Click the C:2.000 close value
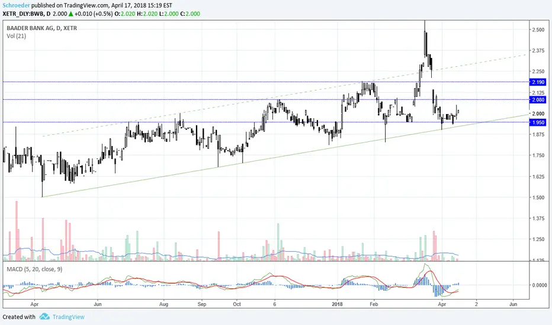Image resolution: width=552 pixels, height=325 pixels. [190, 14]
